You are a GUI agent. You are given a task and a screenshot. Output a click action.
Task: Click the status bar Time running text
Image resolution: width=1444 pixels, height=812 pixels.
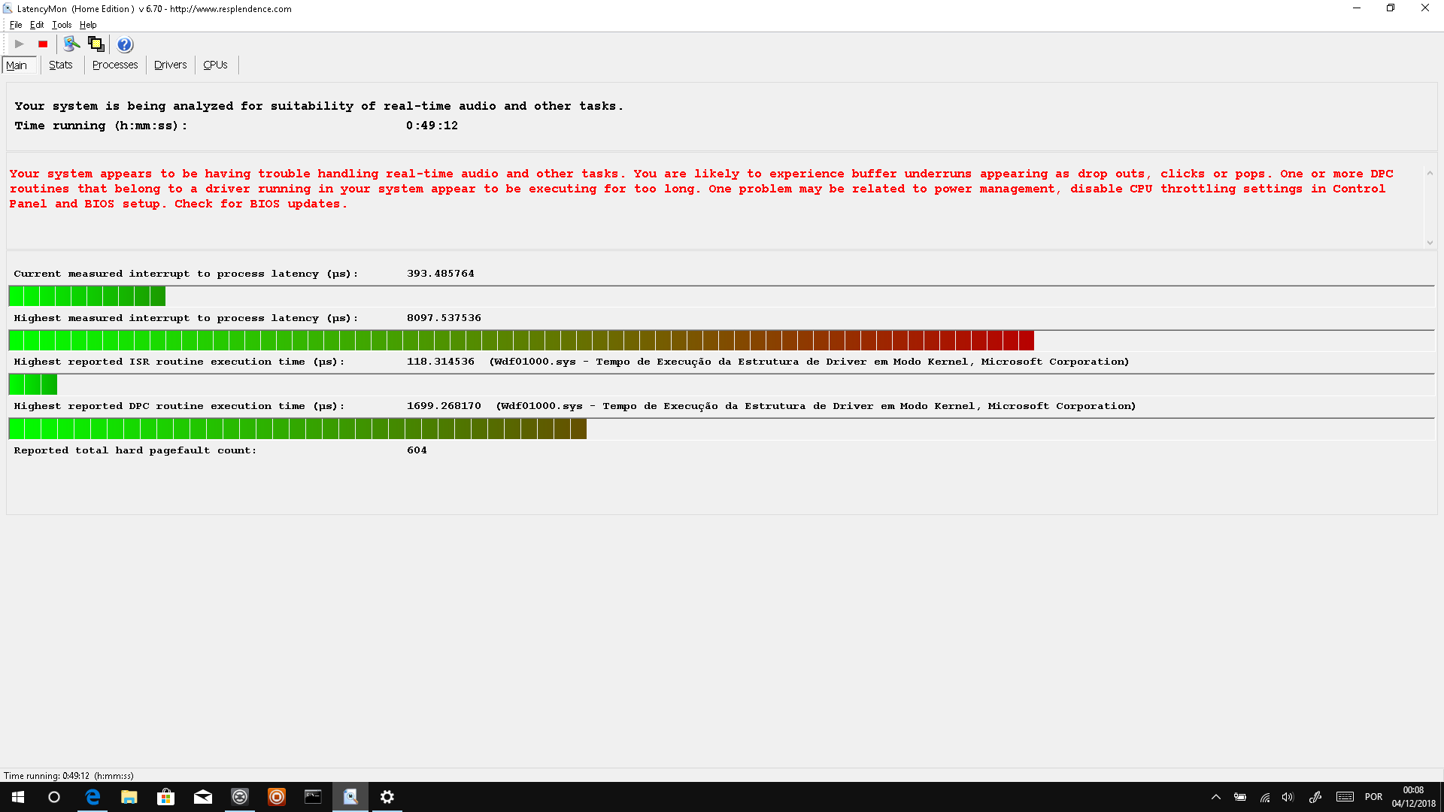pos(68,776)
